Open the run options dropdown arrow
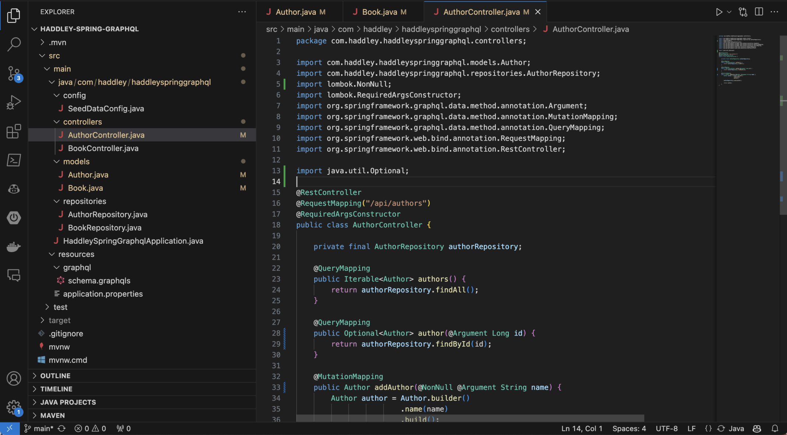This screenshot has height=435, width=787. click(x=729, y=12)
